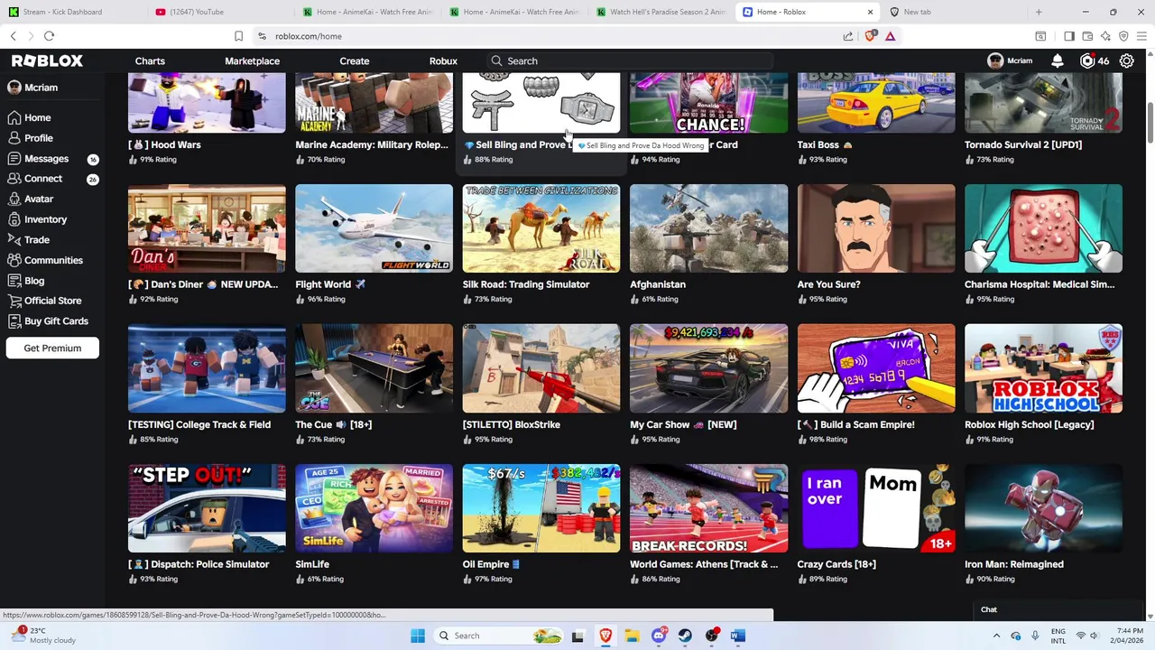The width and height of the screenshot is (1155, 650).
Task: Open Silk Road: Trading Simulator thumbnail
Action: [x=541, y=228]
